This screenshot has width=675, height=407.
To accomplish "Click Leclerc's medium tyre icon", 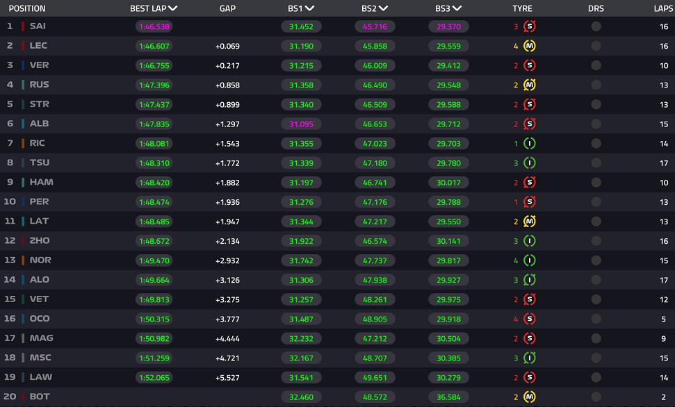I will [x=530, y=46].
